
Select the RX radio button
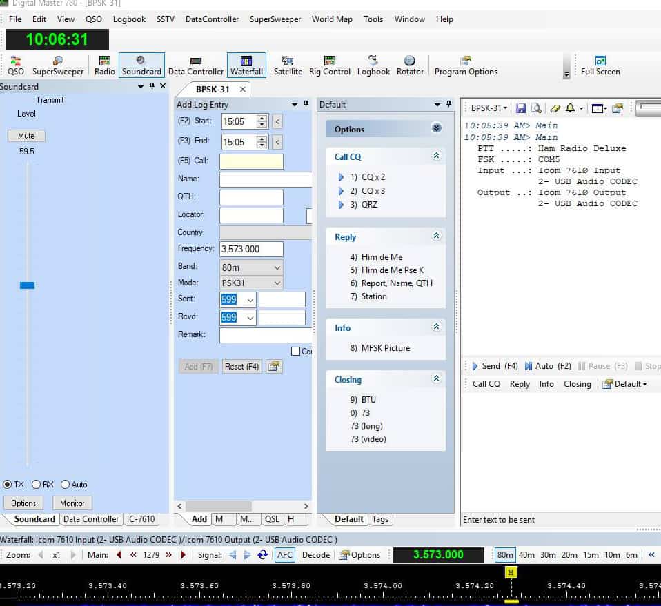pos(37,484)
